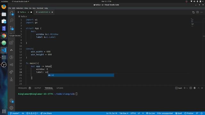Screen dimensions: 205x115
Task: Split the editor to the right
Action: (197, 12)
